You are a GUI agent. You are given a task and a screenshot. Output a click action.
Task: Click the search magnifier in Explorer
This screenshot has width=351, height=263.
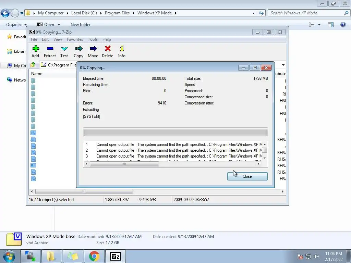(x=346, y=13)
